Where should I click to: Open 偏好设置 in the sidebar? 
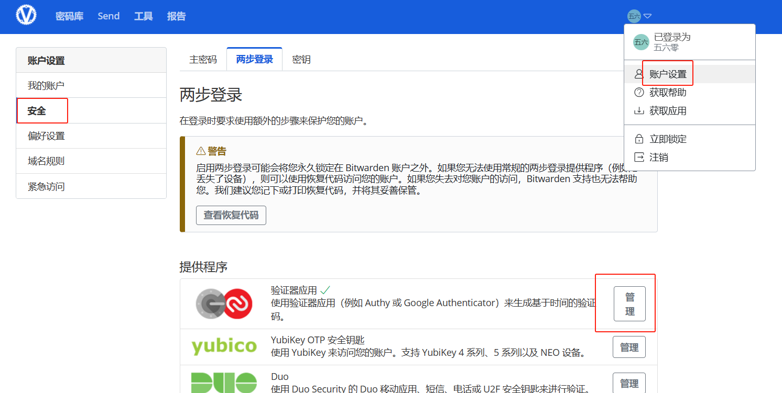click(91, 136)
